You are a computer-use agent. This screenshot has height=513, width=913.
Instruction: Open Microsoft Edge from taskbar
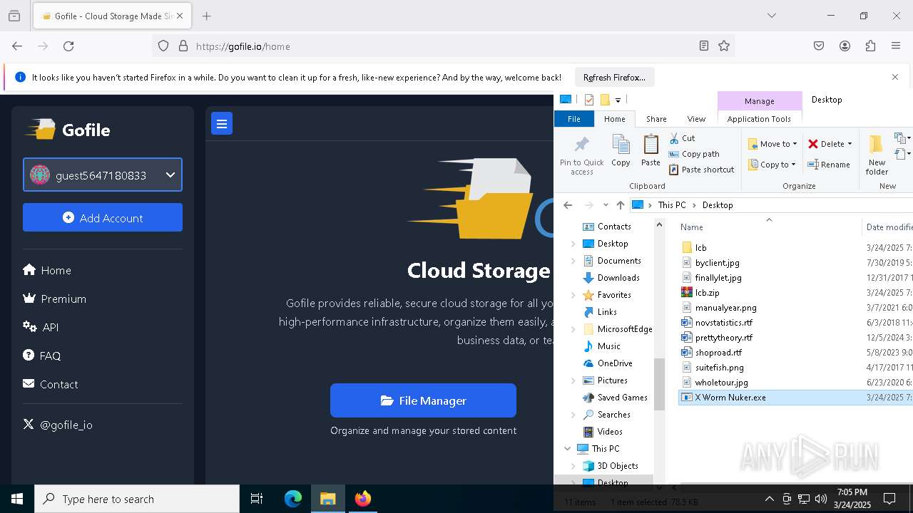click(x=293, y=499)
